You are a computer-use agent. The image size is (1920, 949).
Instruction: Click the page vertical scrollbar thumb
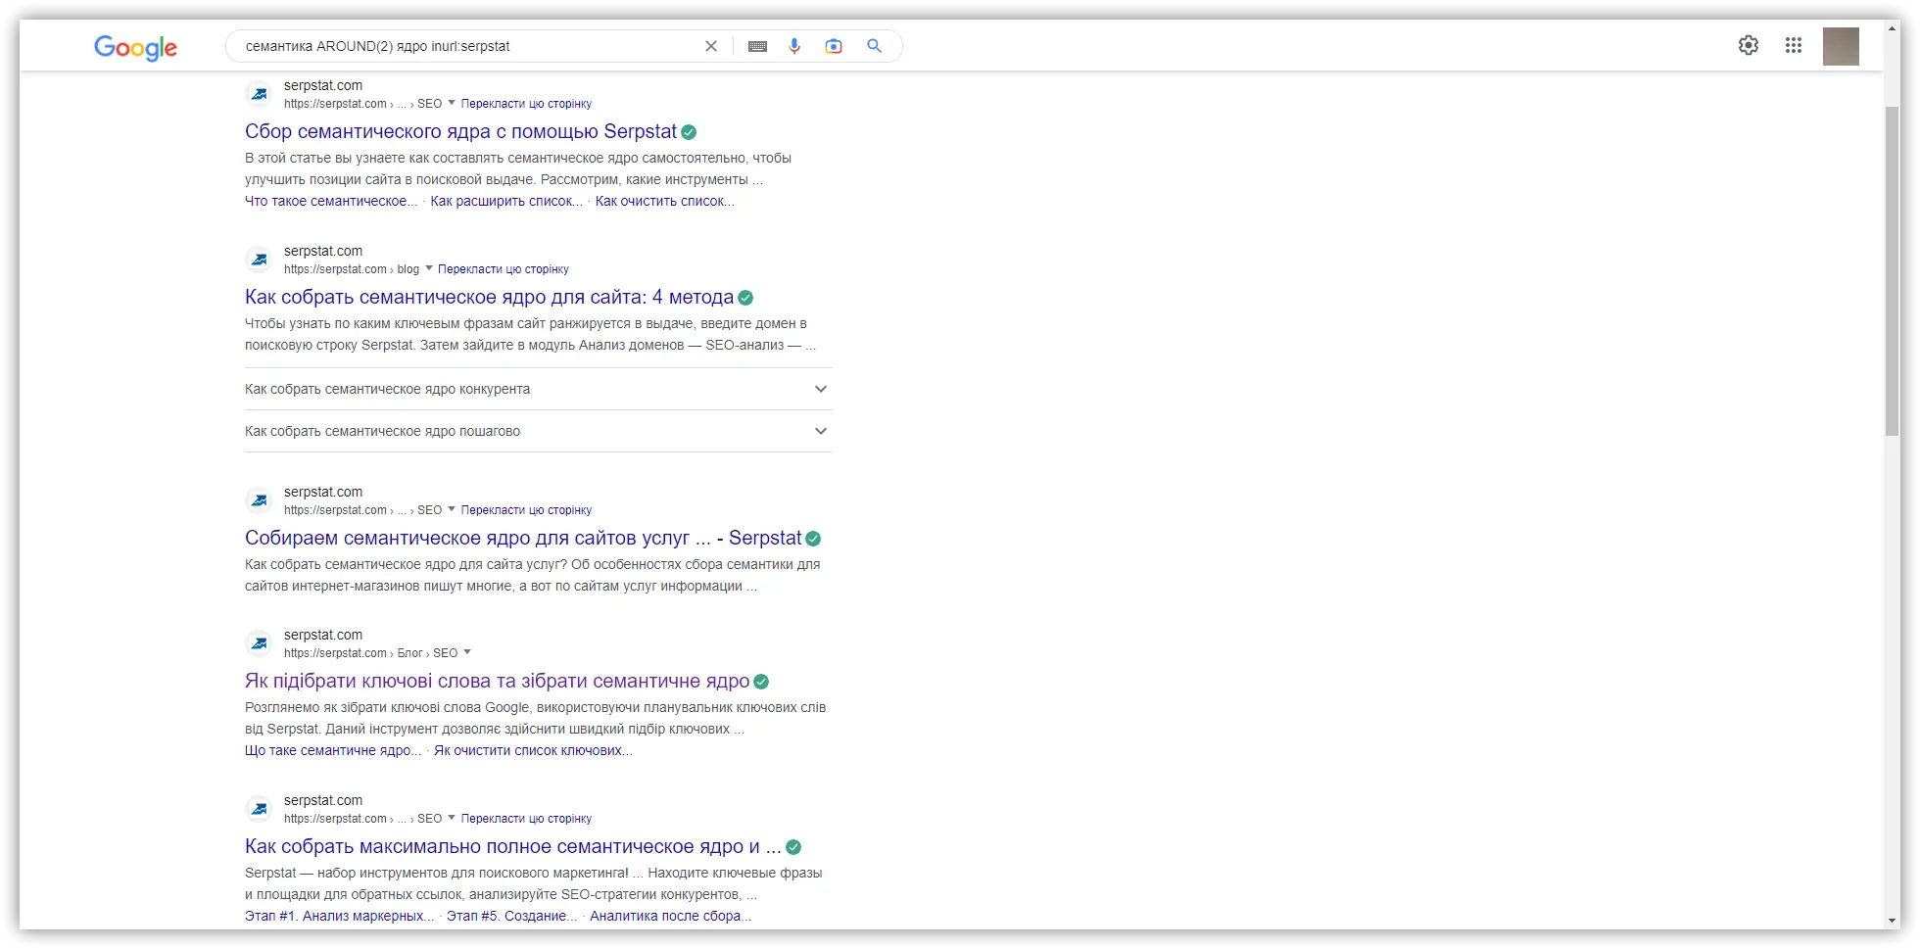pyautogui.click(x=1893, y=271)
